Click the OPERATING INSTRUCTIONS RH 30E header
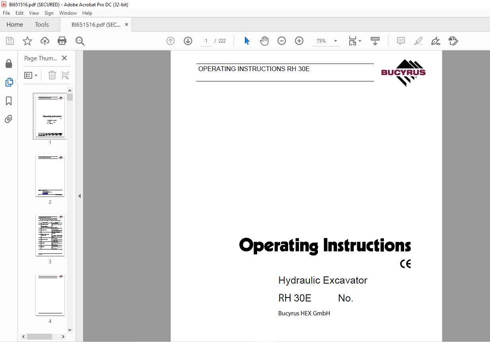 (254, 69)
